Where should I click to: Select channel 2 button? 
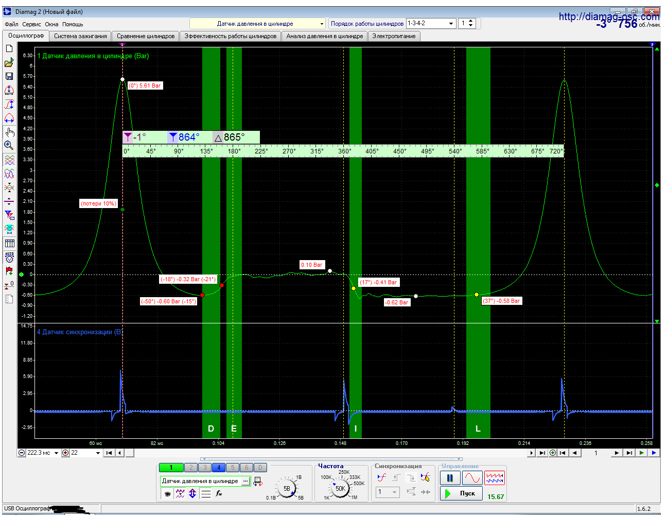191,468
